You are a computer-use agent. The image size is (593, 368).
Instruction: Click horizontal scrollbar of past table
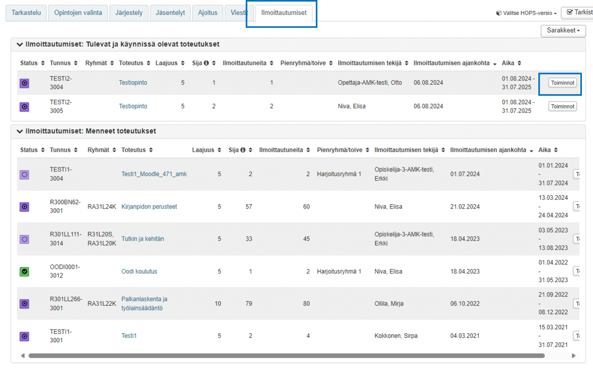click(286, 356)
